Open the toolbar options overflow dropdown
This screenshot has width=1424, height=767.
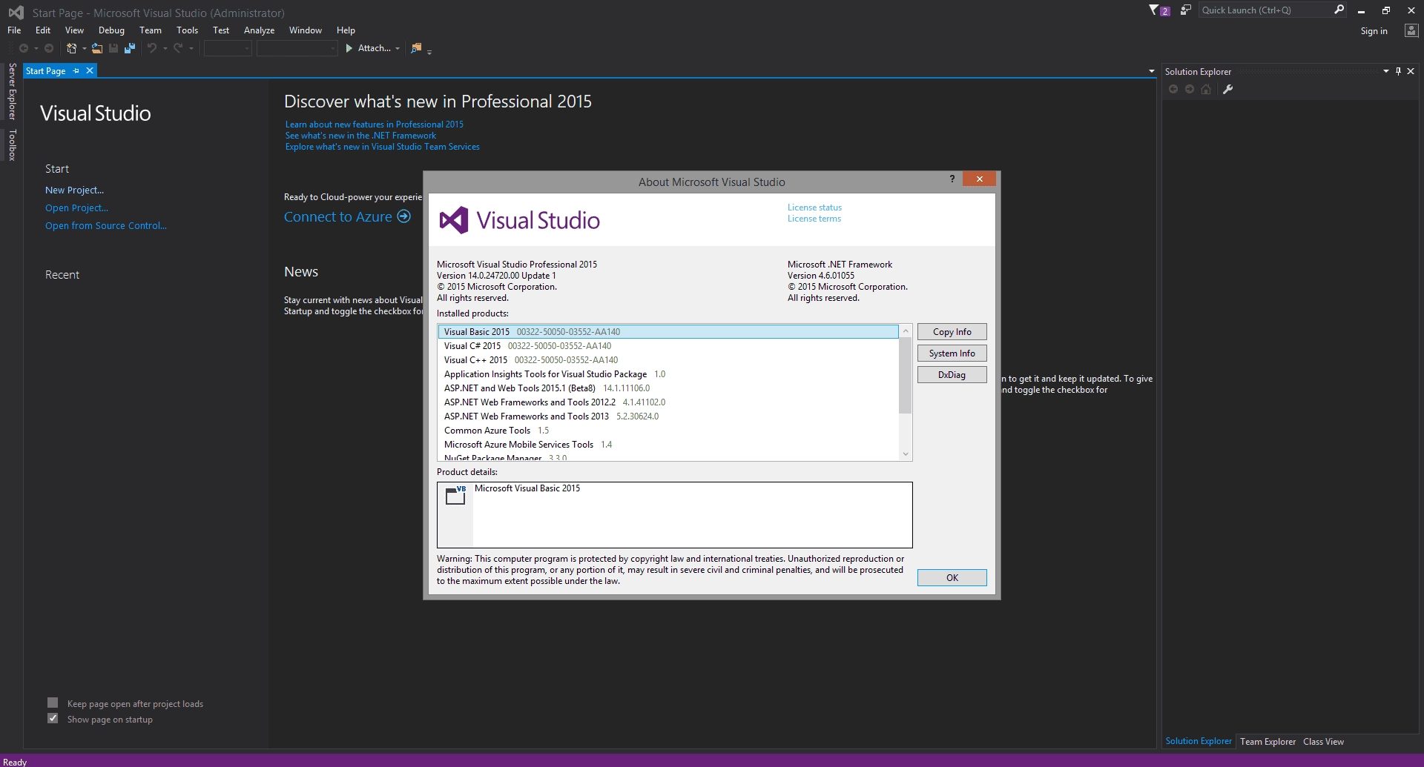click(429, 51)
